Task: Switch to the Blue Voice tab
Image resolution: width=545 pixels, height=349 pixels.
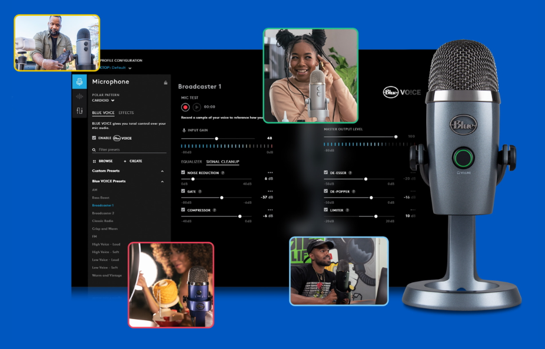Action: click(x=103, y=113)
